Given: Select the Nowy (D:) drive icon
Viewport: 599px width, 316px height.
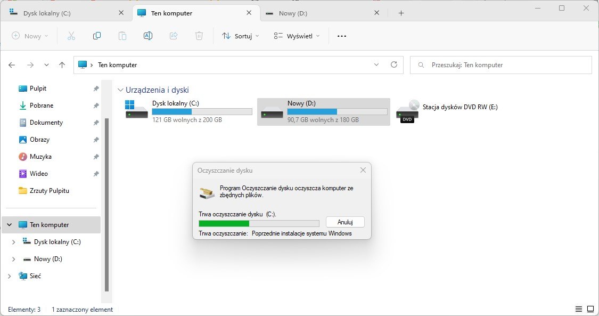Looking at the screenshot, I should pyautogui.click(x=272, y=113).
